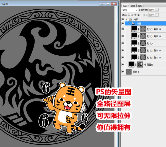Hide the 雕凤 group with its eye
Screen dimensions: 166x147
[123, 19]
